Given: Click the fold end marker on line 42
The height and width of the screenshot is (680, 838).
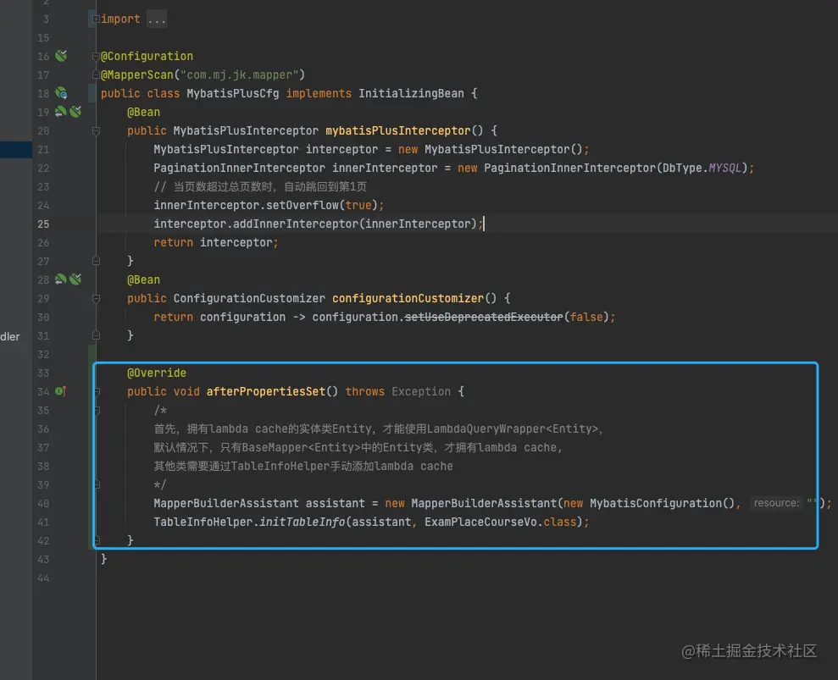Looking at the screenshot, I should 97,540.
